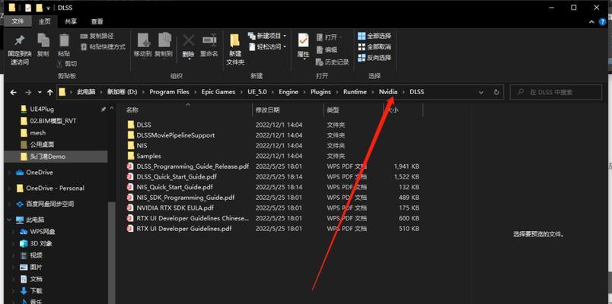
Task: Sort by the 名称 Name column header
Action: pyautogui.click(x=132, y=110)
